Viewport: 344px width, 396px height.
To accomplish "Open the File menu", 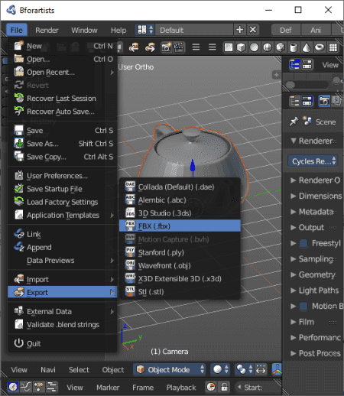I will coord(17,30).
